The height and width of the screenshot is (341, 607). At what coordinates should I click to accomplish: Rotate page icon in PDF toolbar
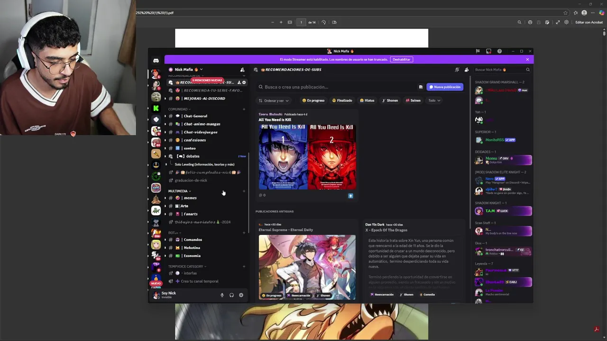point(324,22)
